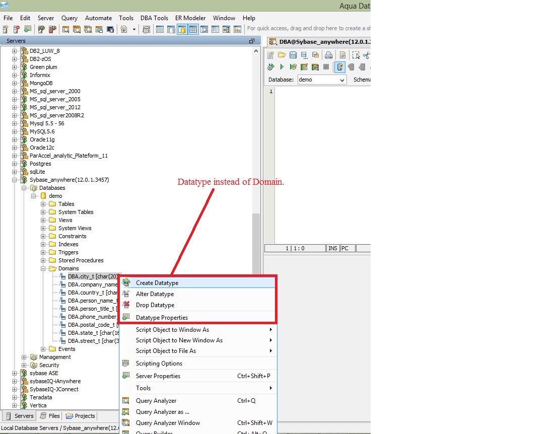This screenshot has height=434, width=558.
Task: Open Script Object to Window As submenu
Action: [198, 330]
